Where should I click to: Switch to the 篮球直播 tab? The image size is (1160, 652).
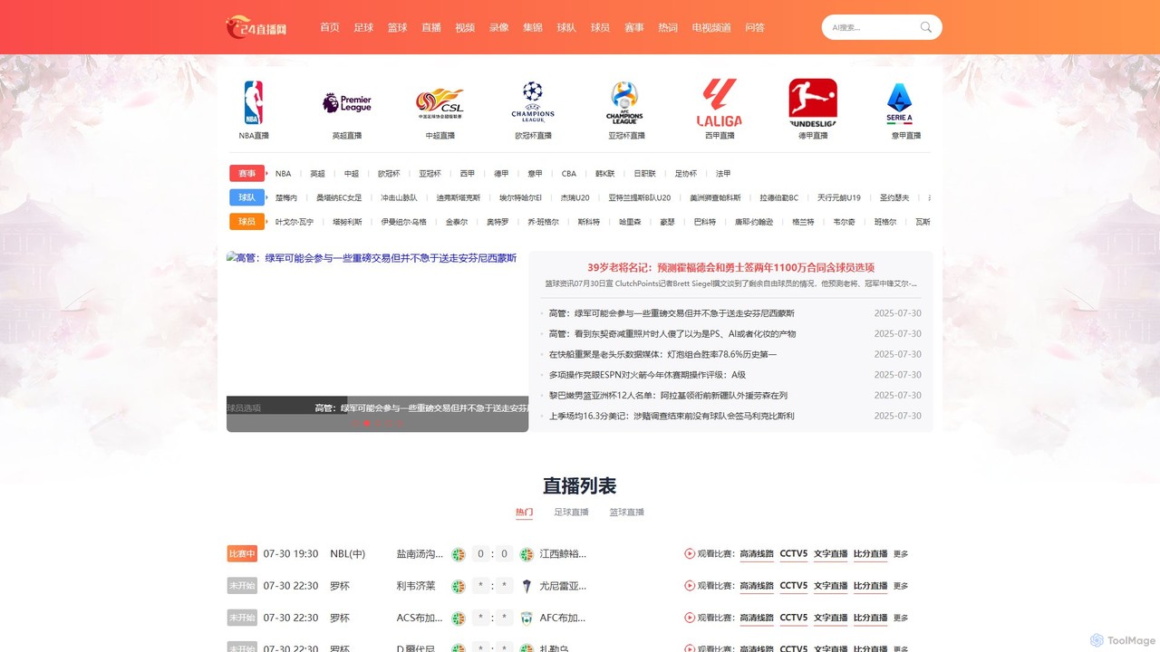[x=626, y=513]
